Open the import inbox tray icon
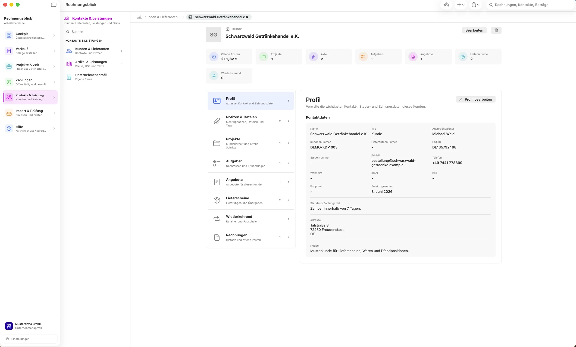The height and width of the screenshot is (347, 576). 446,5
